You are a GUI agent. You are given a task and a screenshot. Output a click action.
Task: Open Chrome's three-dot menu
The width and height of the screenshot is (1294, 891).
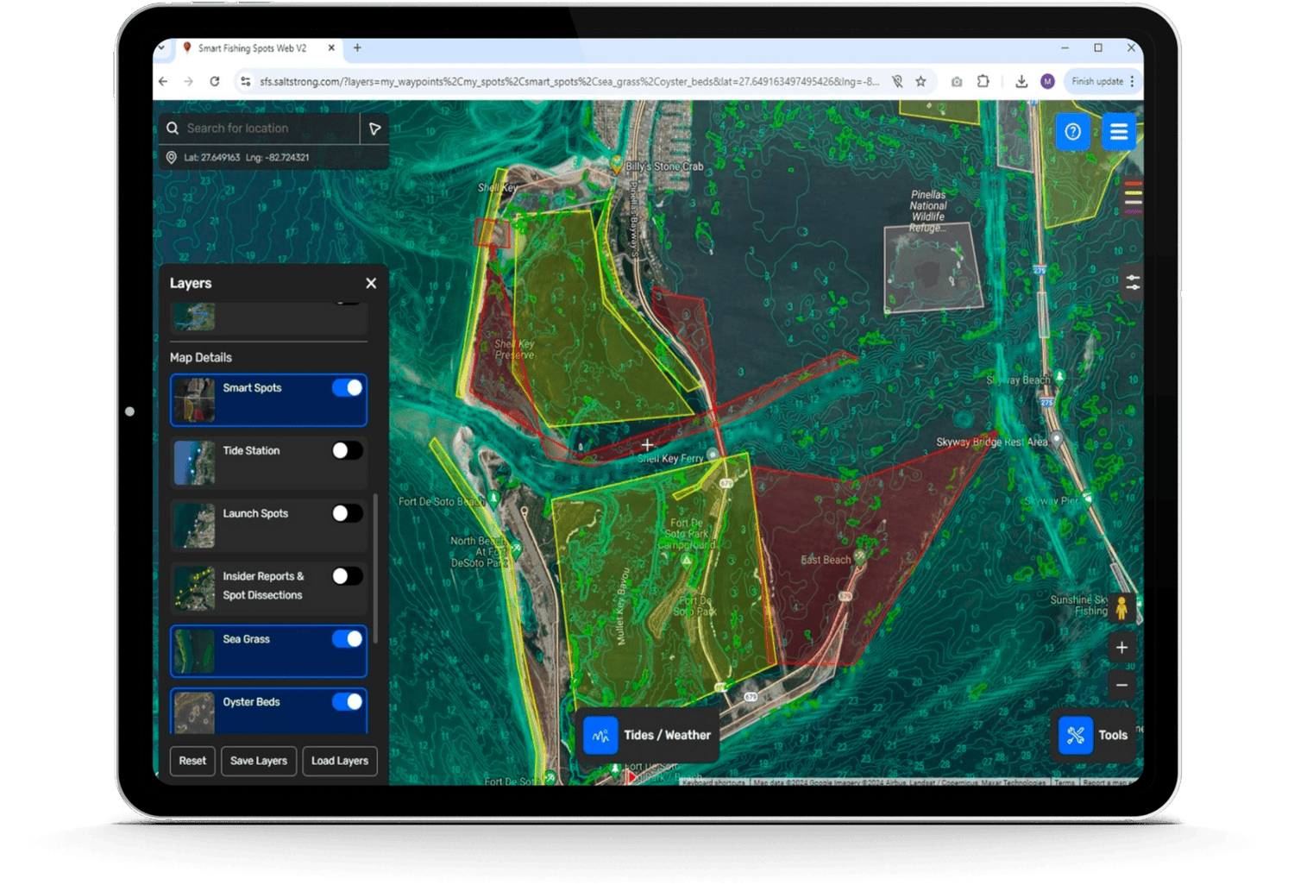1132,82
